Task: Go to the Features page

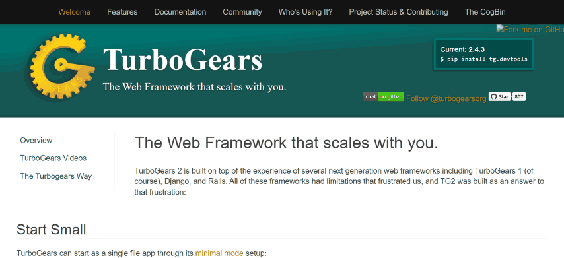Action: coord(122,12)
